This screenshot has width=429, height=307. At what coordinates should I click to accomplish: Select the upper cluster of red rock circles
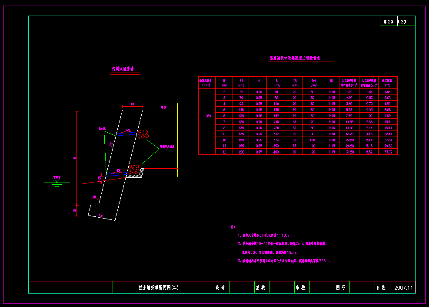pyautogui.click(x=143, y=134)
